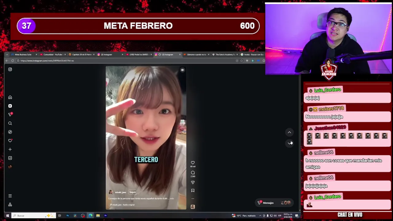This screenshot has height=221, width=393.
Task: Open comments on the reel
Action: coord(193,173)
